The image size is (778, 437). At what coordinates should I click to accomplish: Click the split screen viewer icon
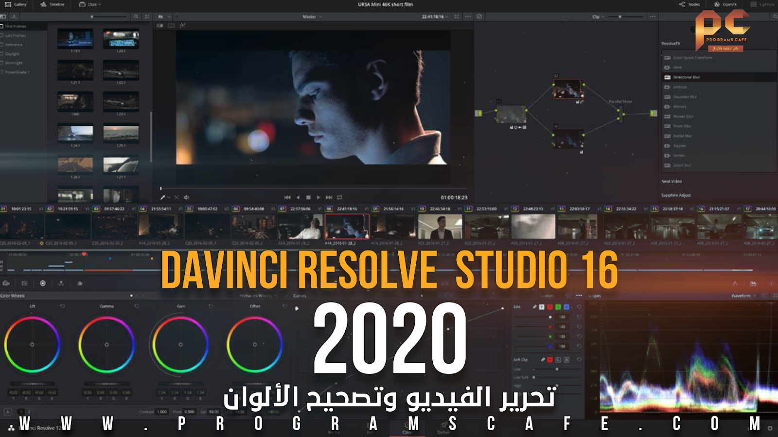click(171, 25)
